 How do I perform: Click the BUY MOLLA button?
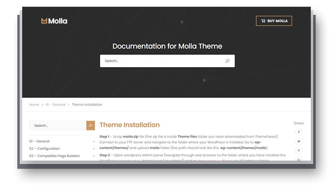274,21
